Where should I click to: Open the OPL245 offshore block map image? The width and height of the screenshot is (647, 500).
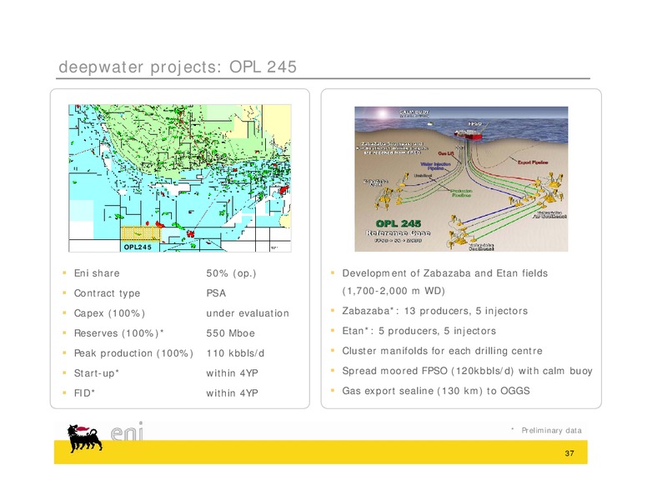[x=180, y=177]
